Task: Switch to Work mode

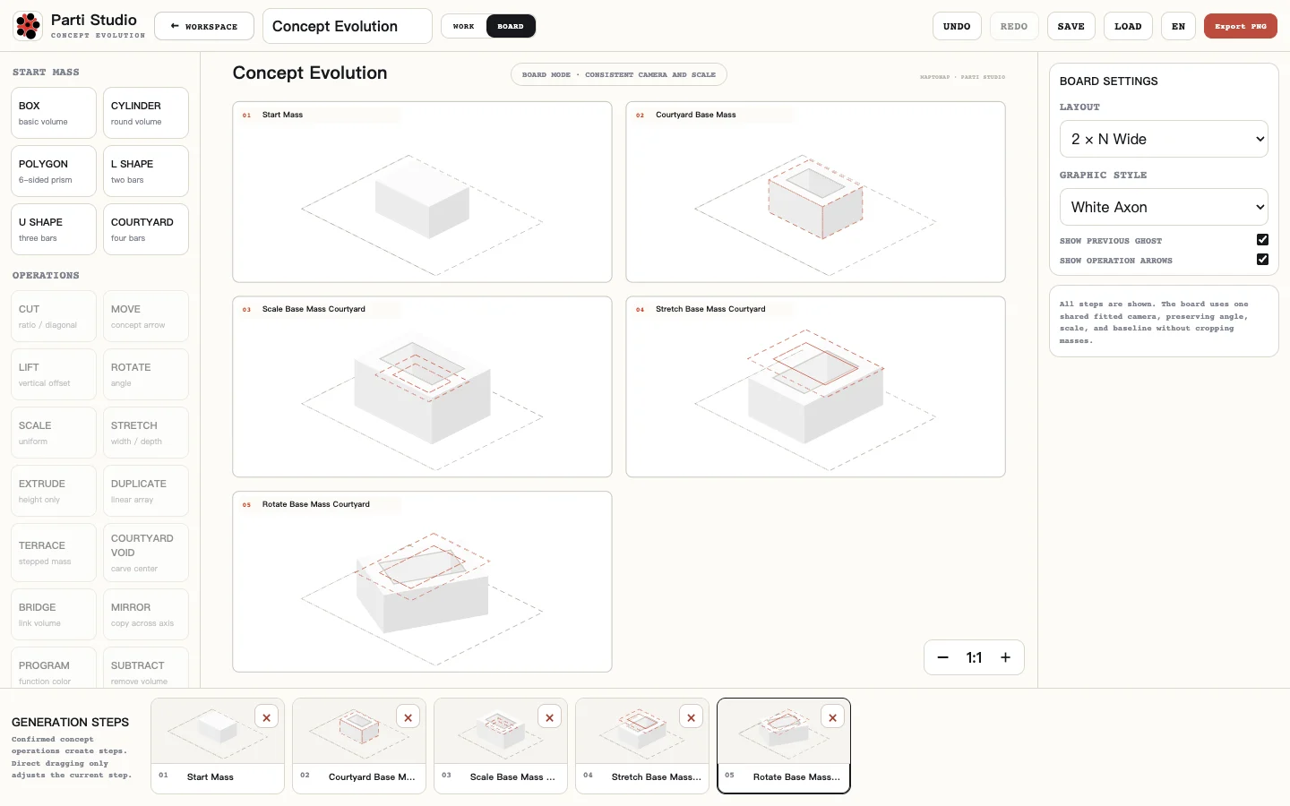Action: [464, 26]
